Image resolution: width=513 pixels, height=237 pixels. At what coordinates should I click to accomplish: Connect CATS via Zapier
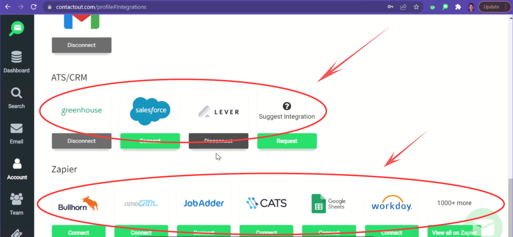[x=266, y=231]
